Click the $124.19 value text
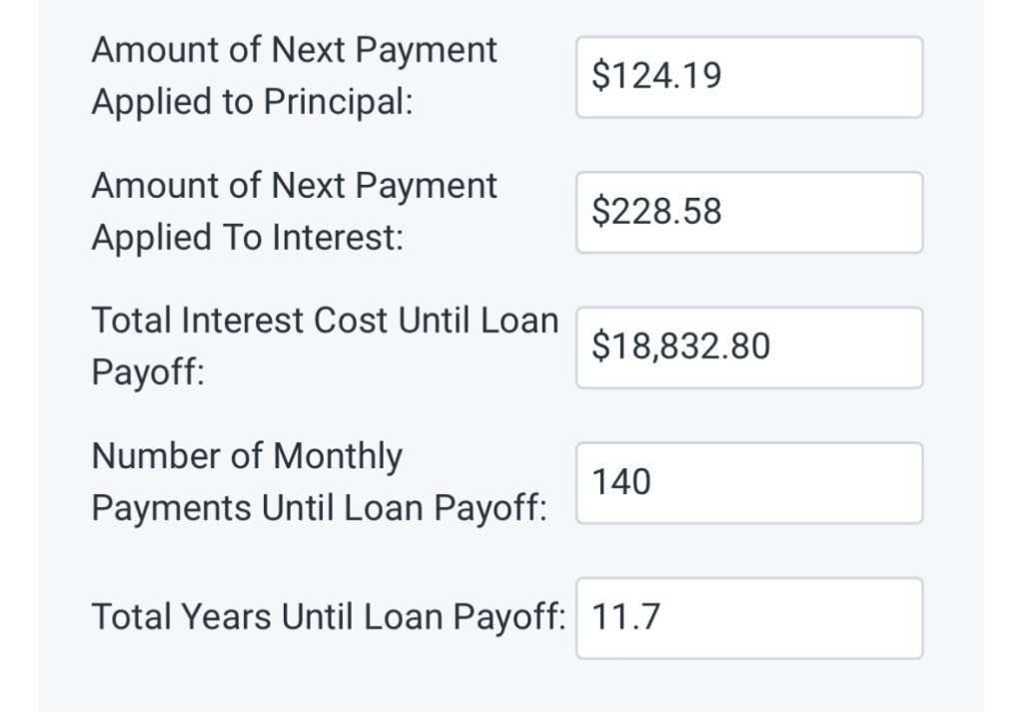Viewport: 1023px width, 712px height. click(x=656, y=76)
